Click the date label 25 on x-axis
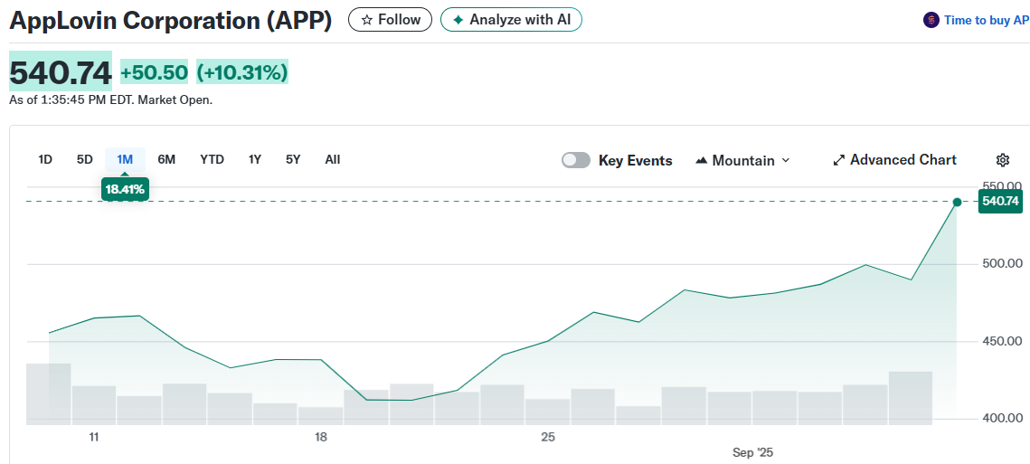 (x=549, y=437)
